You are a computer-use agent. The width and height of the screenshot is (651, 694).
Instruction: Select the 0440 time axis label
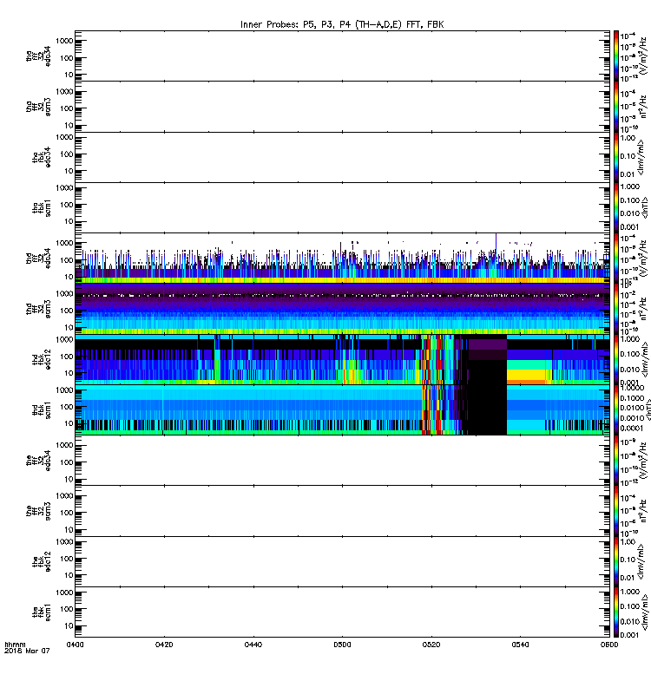253,645
